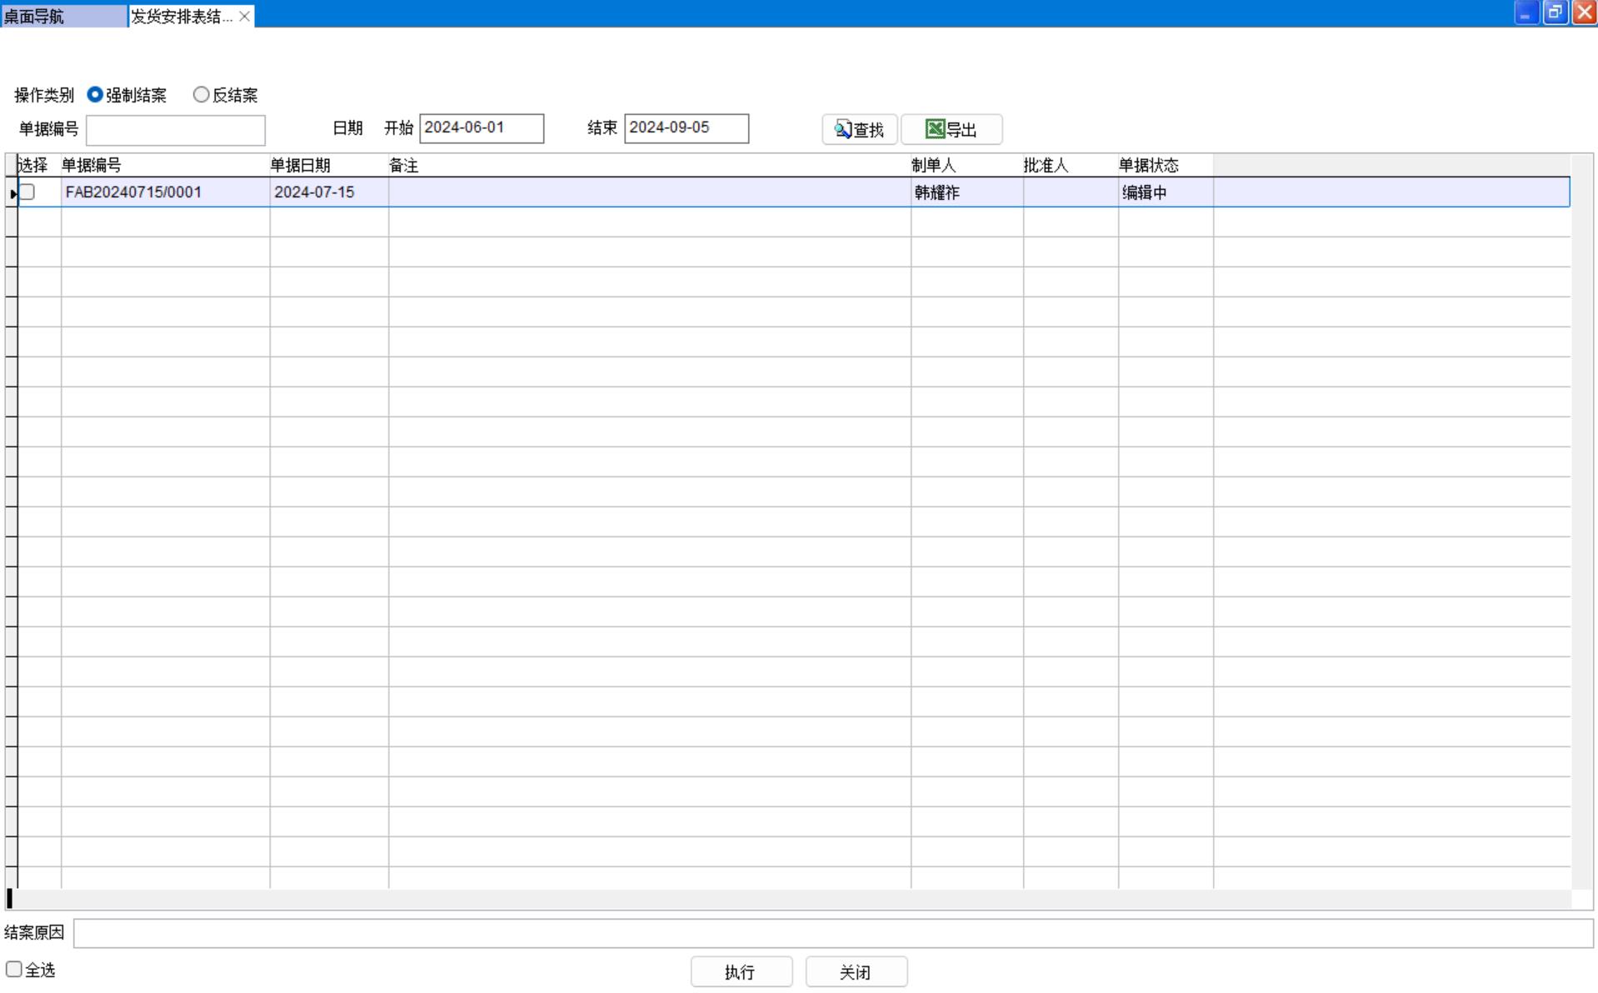1598x993 pixels.
Task: Focus the 开始 date field
Action: pyautogui.click(x=481, y=128)
